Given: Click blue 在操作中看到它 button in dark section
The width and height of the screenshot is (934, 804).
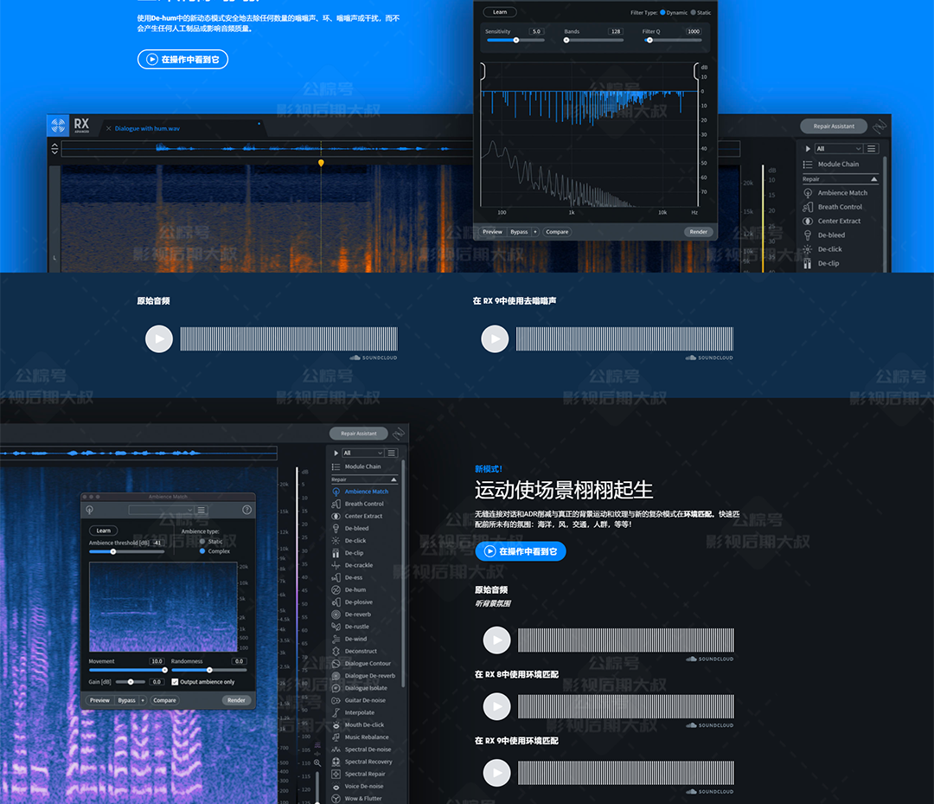Looking at the screenshot, I should pyautogui.click(x=521, y=551).
